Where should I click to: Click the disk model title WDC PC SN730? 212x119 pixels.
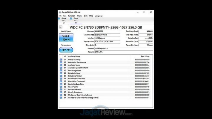click(x=106, y=27)
